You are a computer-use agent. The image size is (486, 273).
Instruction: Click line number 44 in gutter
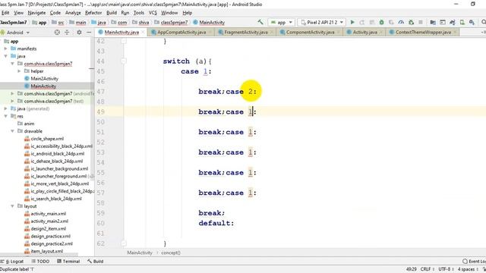101,61
